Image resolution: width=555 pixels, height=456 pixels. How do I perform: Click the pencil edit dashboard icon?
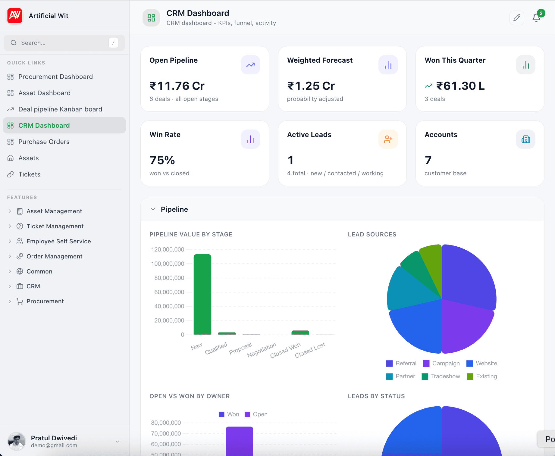(517, 18)
